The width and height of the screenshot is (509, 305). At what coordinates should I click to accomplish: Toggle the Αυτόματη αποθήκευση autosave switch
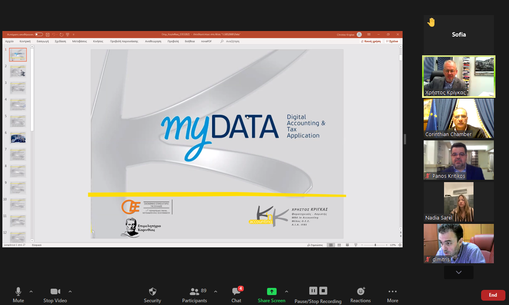click(x=39, y=35)
